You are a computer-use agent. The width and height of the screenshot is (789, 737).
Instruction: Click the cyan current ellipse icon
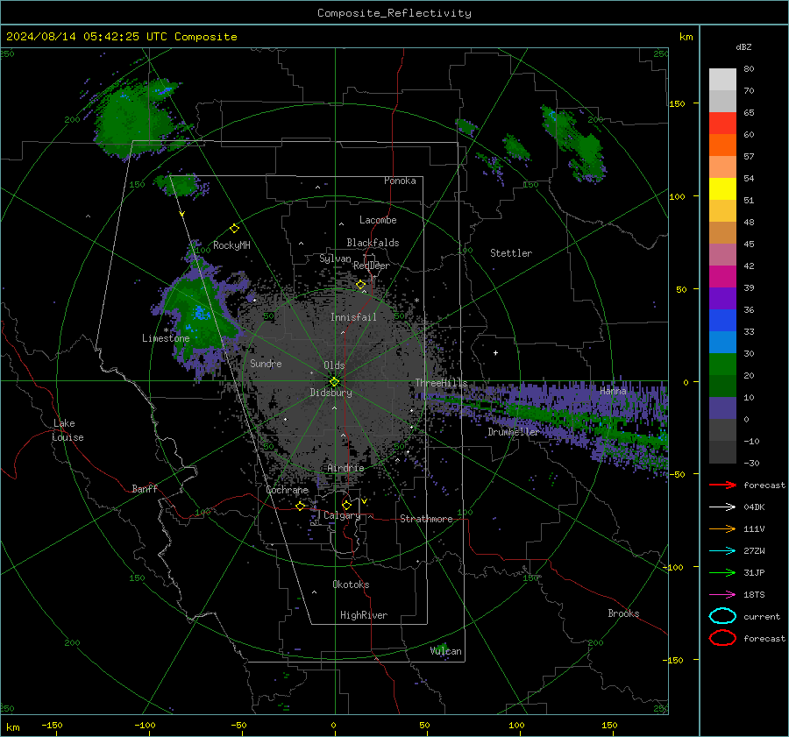(x=722, y=616)
